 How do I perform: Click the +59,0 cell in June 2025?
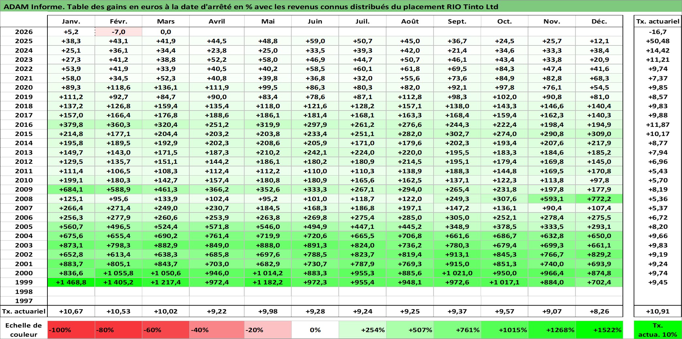pyautogui.click(x=315, y=41)
